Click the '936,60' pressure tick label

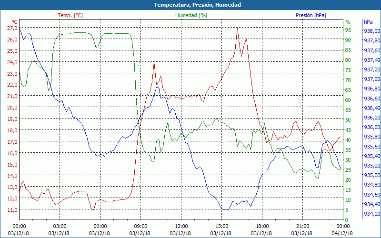point(371,99)
